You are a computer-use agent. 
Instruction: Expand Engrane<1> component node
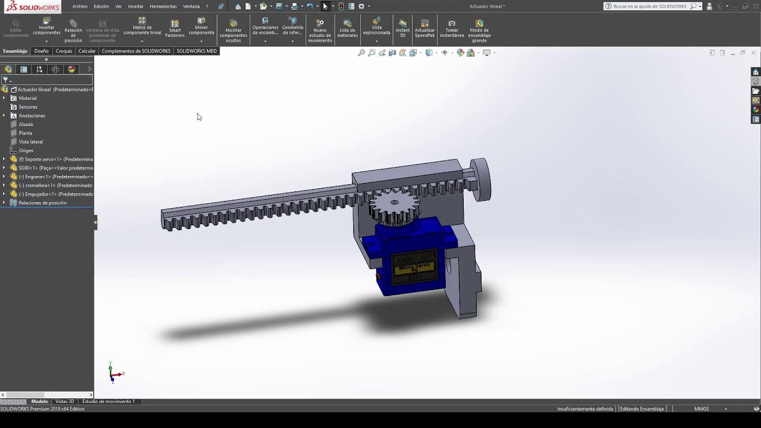coord(4,177)
